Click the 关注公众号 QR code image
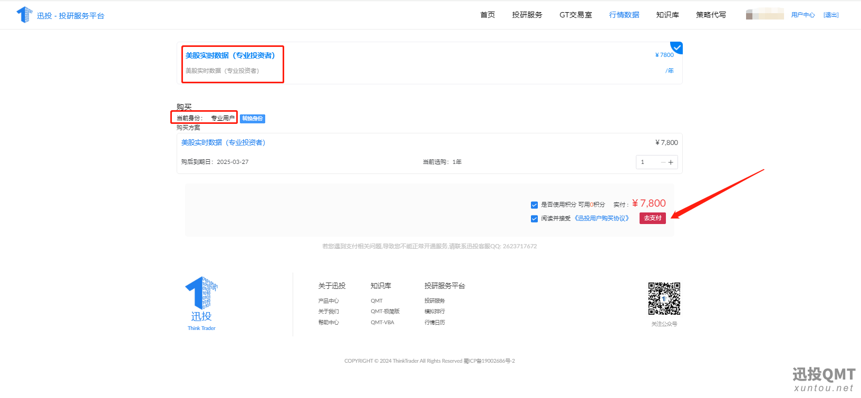This screenshot has width=861, height=398. click(664, 299)
